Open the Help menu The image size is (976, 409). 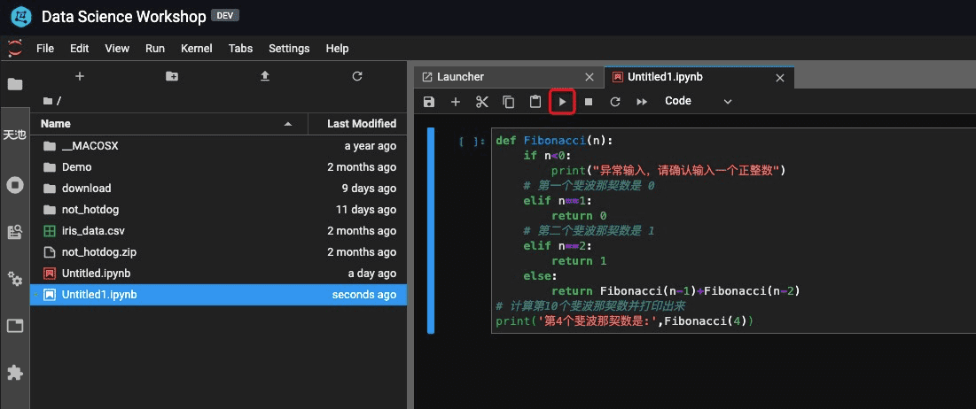(x=338, y=49)
